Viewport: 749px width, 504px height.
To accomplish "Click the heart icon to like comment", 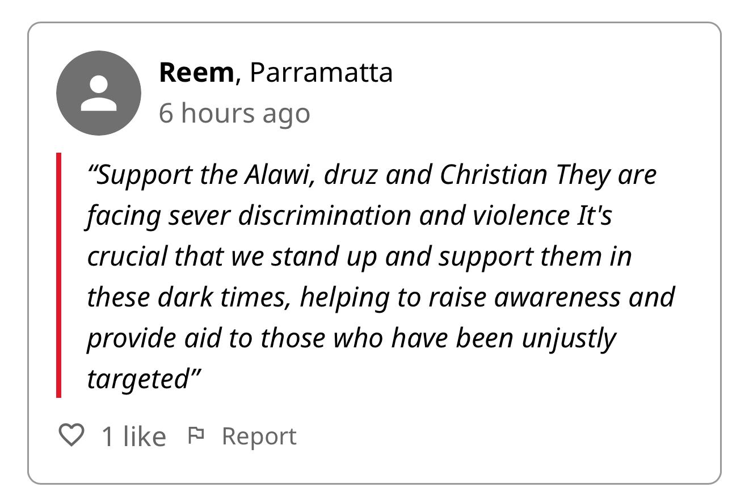I will coord(71,435).
